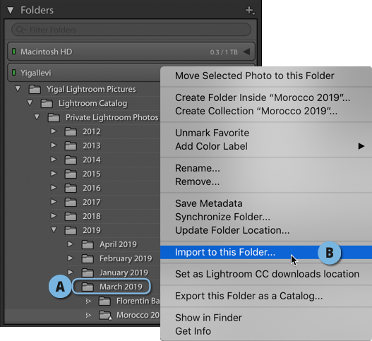The image size is (372, 341).
Task: Click the Yigallevi volume green indicator
Action: pyautogui.click(x=14, y=73)
